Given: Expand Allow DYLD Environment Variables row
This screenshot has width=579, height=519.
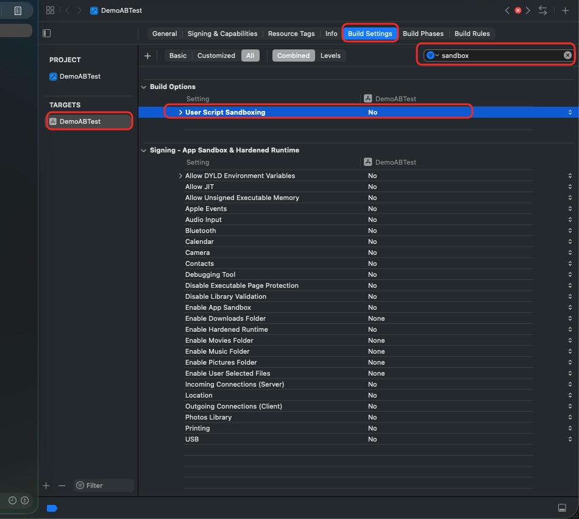Looking at the screenshot, I should [x=180, y=176].
